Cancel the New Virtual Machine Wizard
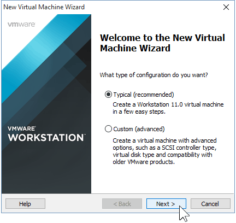This screenshot has width=236, height=223. (x=210, y=204)
